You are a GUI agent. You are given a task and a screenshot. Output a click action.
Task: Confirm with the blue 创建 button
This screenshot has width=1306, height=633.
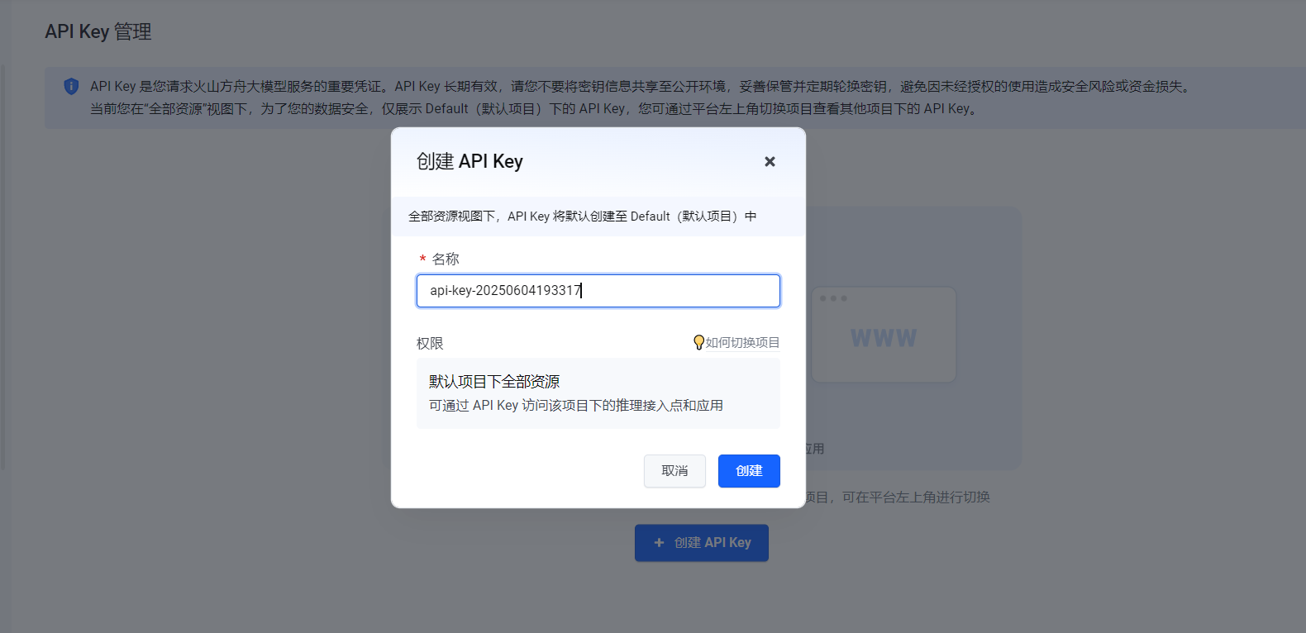[x=749, y=471]
